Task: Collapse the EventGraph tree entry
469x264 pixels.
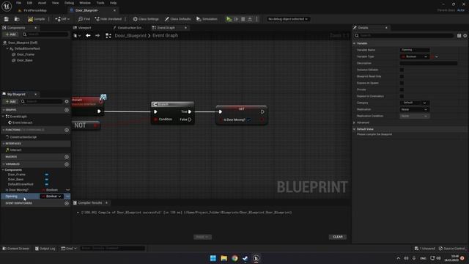Action: (x=3, y=117)
